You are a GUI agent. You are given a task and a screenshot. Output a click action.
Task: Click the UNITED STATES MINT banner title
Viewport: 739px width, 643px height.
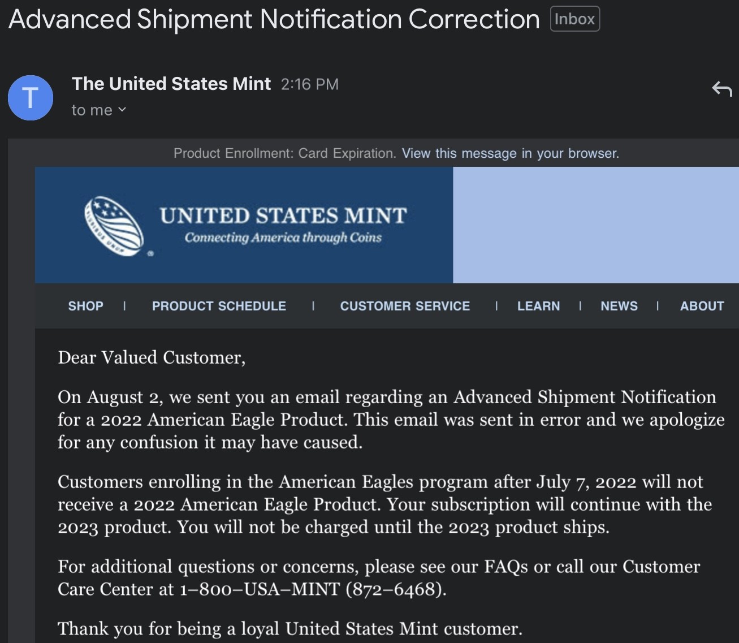[283, 215]
